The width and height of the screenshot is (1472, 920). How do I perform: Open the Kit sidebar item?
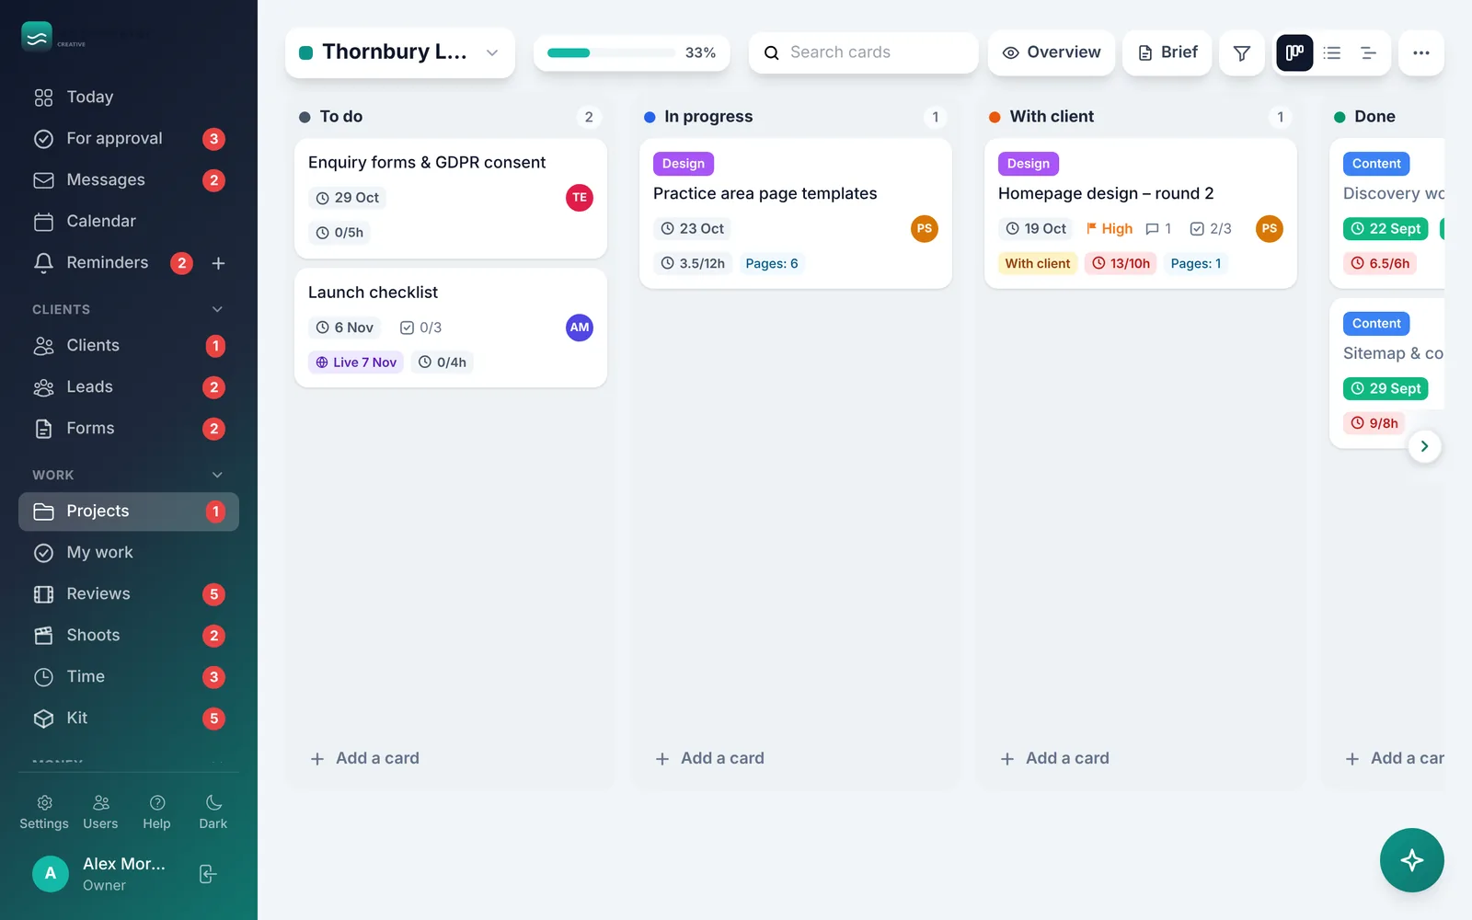[129, 719]
